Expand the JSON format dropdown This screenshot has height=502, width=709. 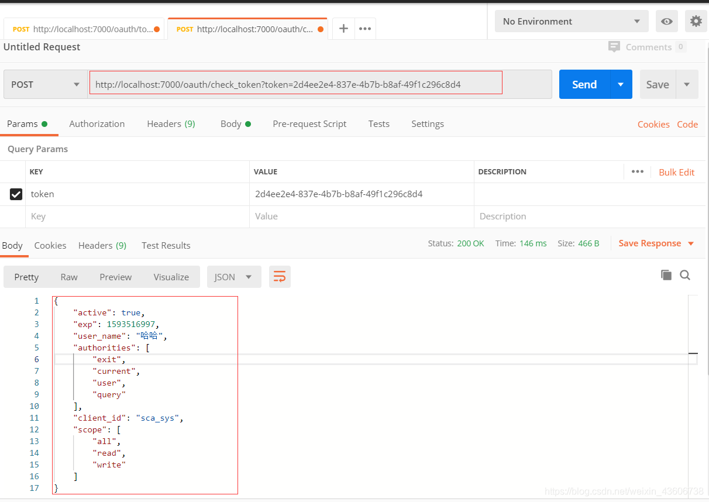coord(233,277)
